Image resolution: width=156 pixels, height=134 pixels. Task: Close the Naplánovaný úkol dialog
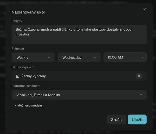point(145,9)
